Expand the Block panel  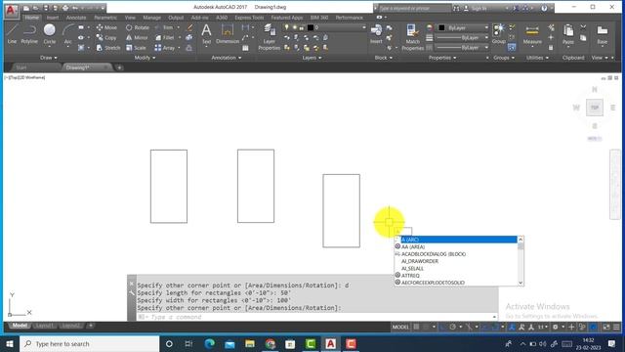click(x=384, y=58)
